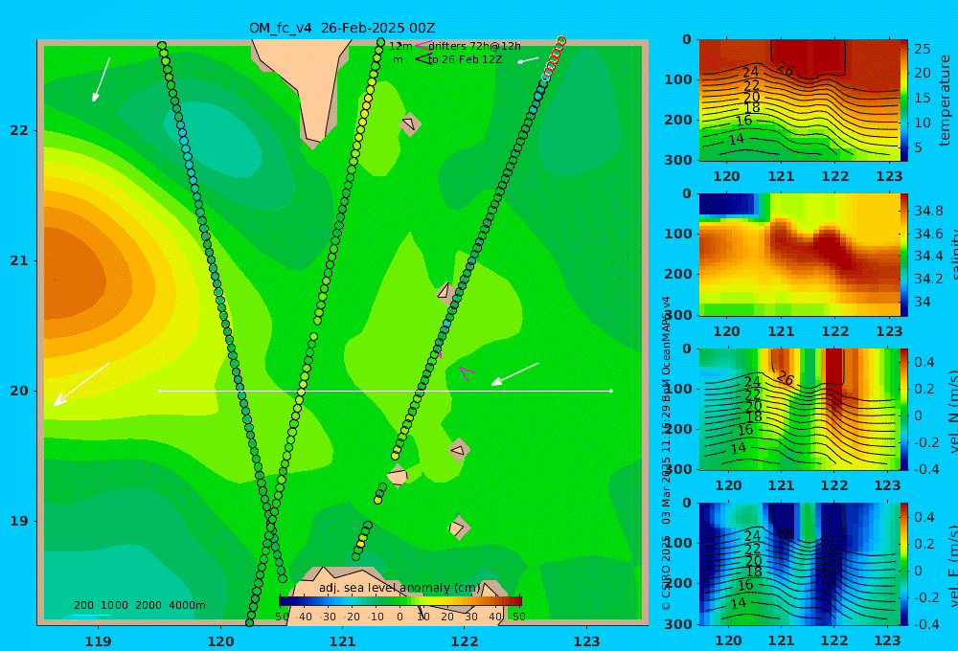Click the small island near 122E 19N

[458, 528]
